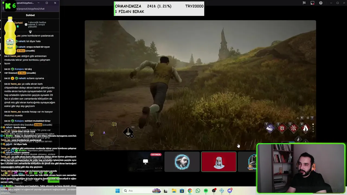Open OBS Studio from the taskbar
The image size is (347, 195).
[x=214, y=191]
